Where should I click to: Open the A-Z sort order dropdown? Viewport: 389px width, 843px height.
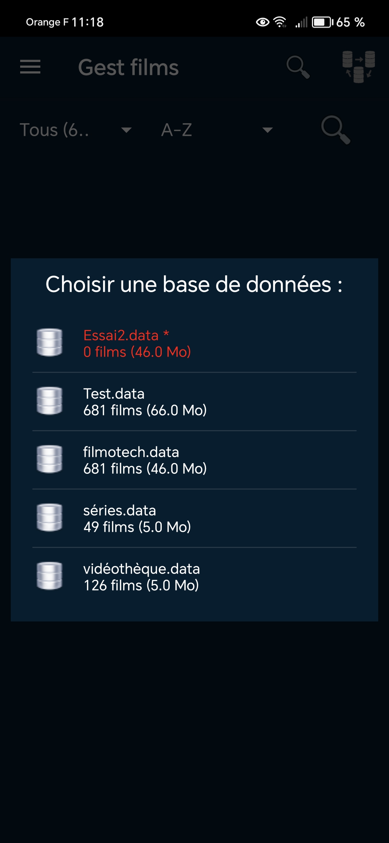216,130
